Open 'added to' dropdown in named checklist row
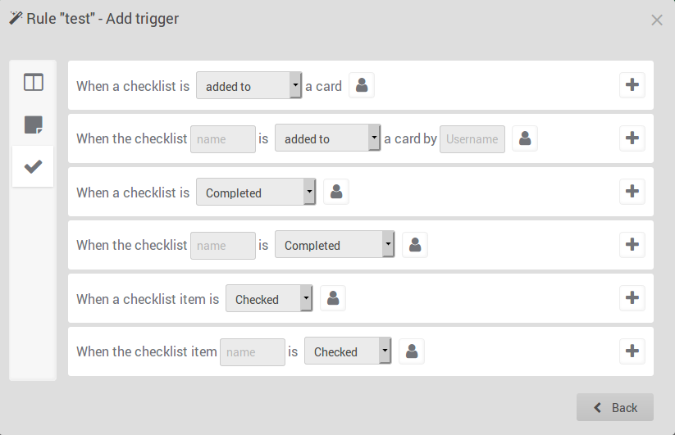Image resolution: width=675 pixels, height=435 pixels. pyautogui.click(x=328, y=138)
